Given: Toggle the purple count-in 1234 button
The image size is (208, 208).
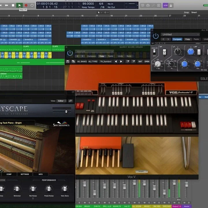Looking at the screenshot, I should pyautogui.click(x=166, y=5).
